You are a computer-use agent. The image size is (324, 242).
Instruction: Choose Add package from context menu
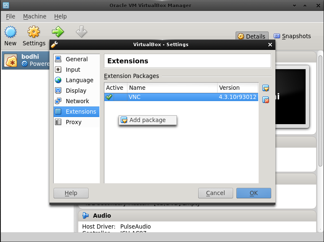tap(148, 120)
